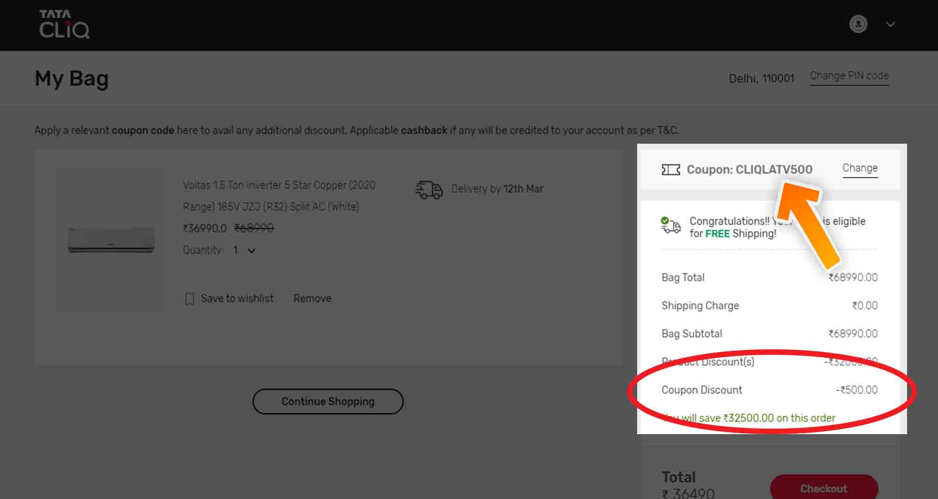The width and height of the screenshot is (938, 499).
Task: Click the Tata CLiQ logo
Action: [64, 24]
